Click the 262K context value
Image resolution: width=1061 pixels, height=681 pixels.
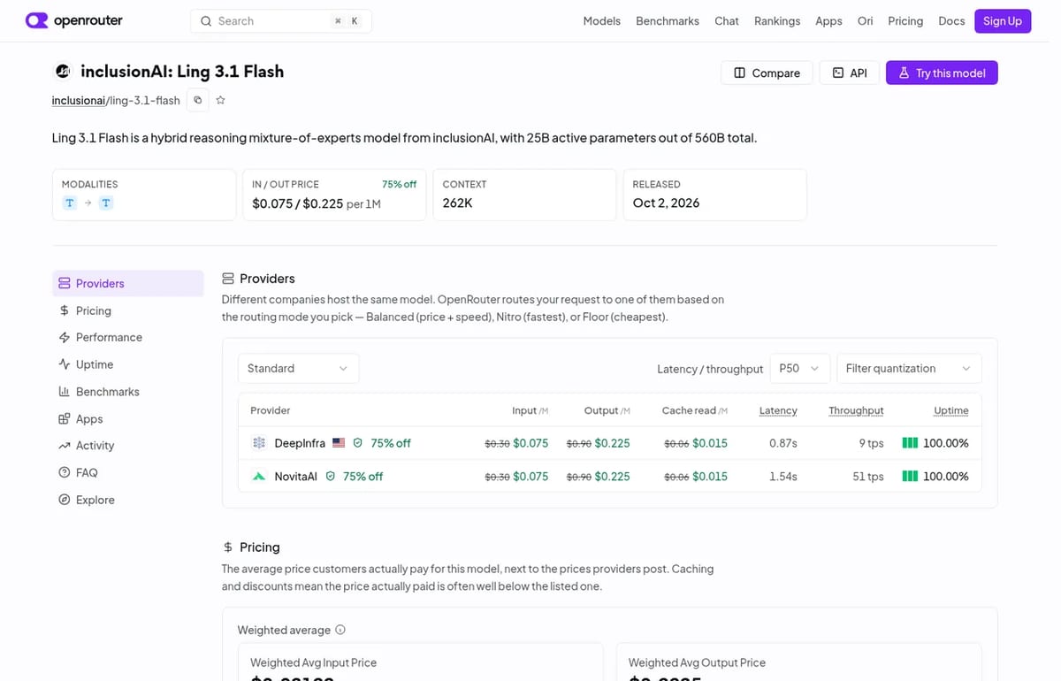coord(458,203)
